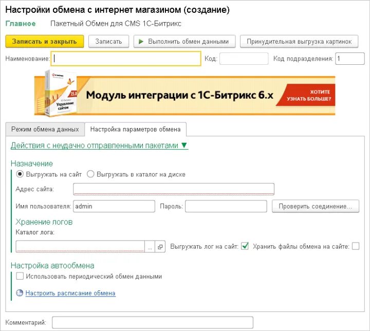Viewport: 370px width, 331px height.
Task: Click the Адрес сайта input field
Action: [174, 189]
